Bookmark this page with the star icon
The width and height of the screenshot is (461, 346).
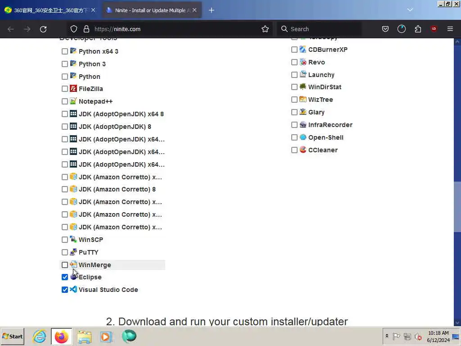click(265, 29)
